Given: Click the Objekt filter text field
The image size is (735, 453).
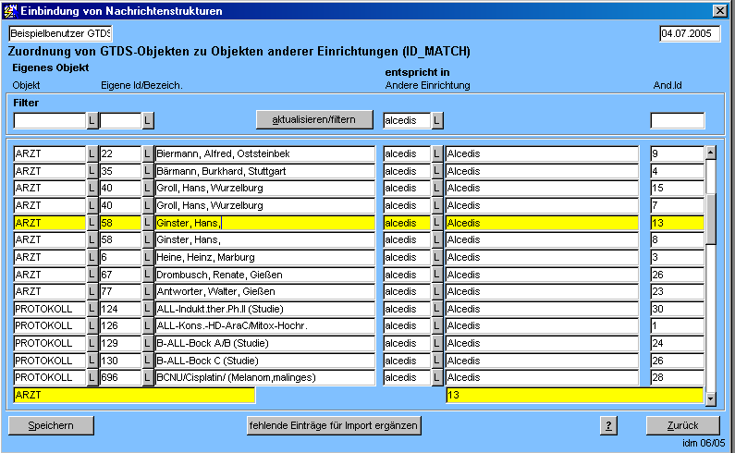Looking at the screenshot, I should click(x=49, y=120).
